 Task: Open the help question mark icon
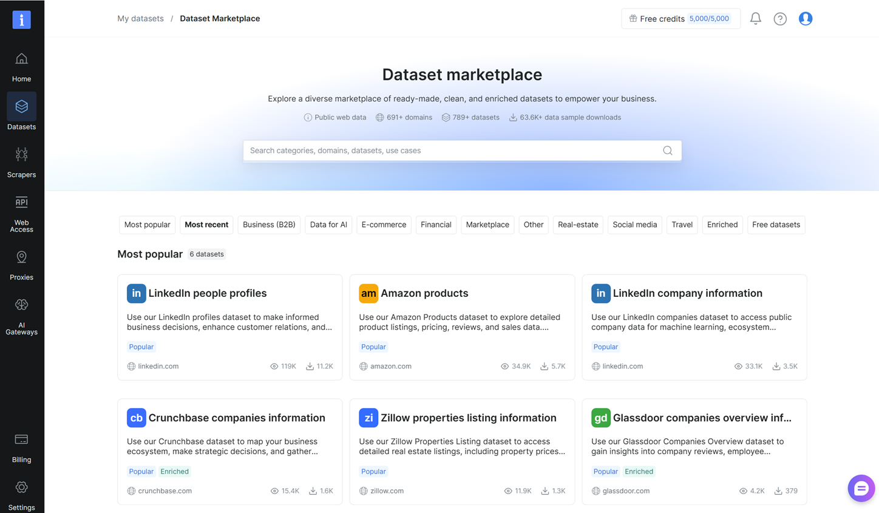click(x=780, y=19)
